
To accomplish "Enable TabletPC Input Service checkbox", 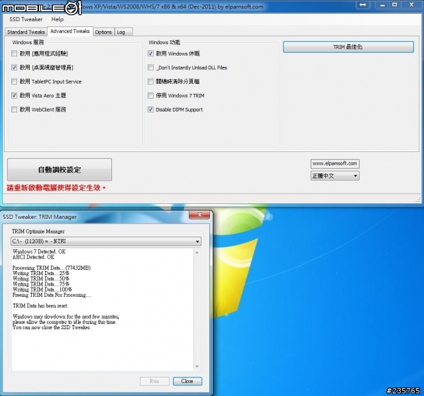I will pyautogui.click(x=15, y=81).
